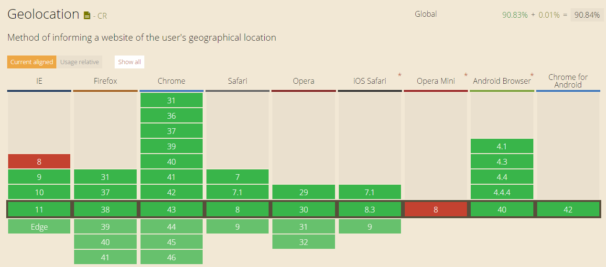
Task: Enable the Current aligned view
Action: click(x=32, y=62)
